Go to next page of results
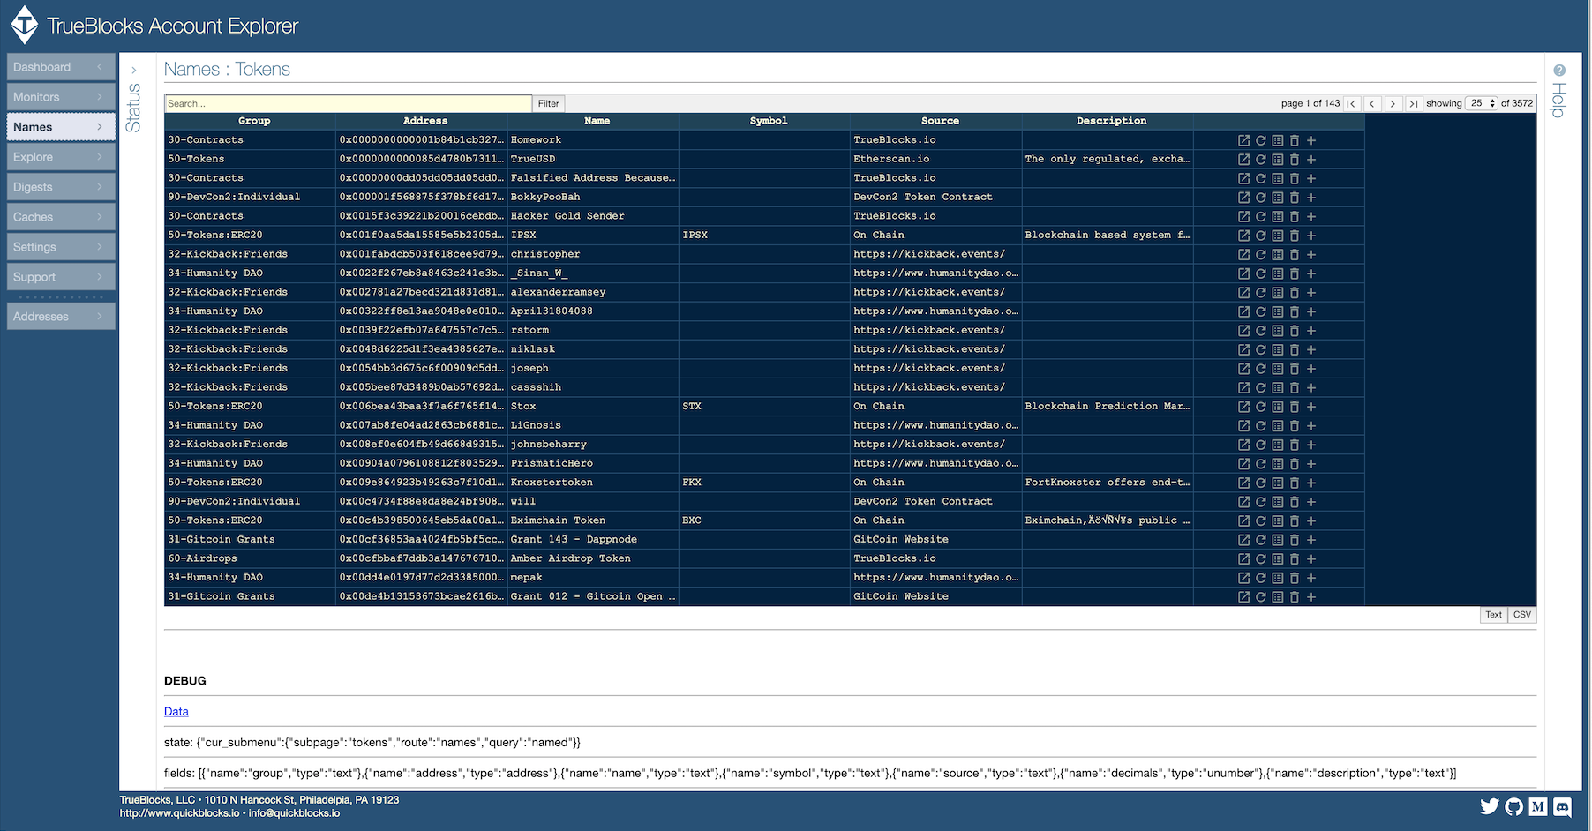The image size is (1592, 831). tap(1393, 103)
